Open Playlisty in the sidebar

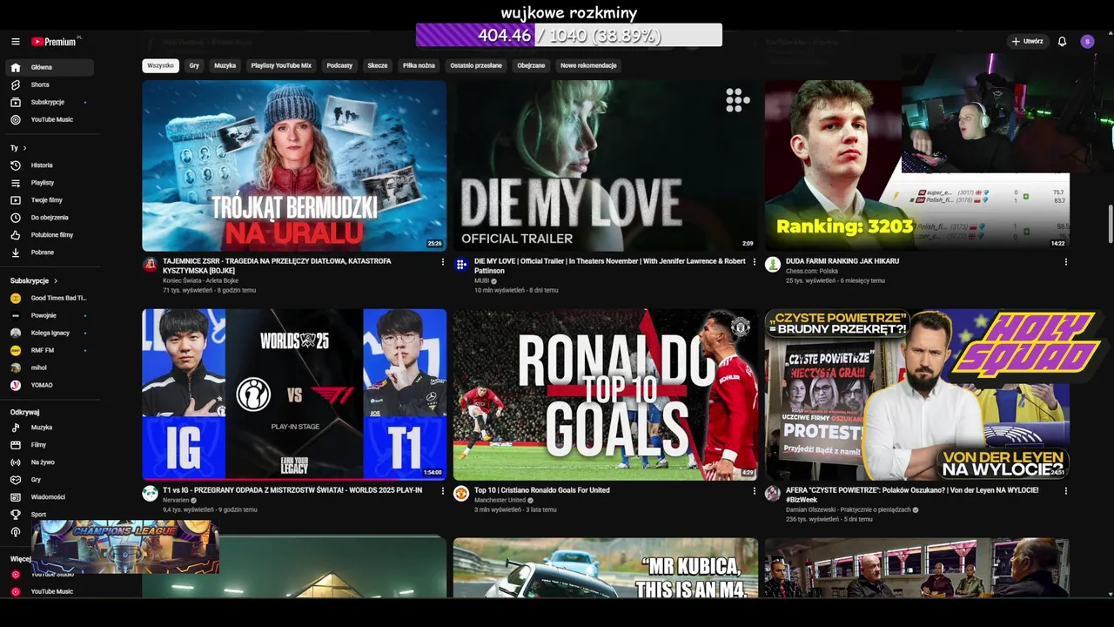[x=49, y=182]
